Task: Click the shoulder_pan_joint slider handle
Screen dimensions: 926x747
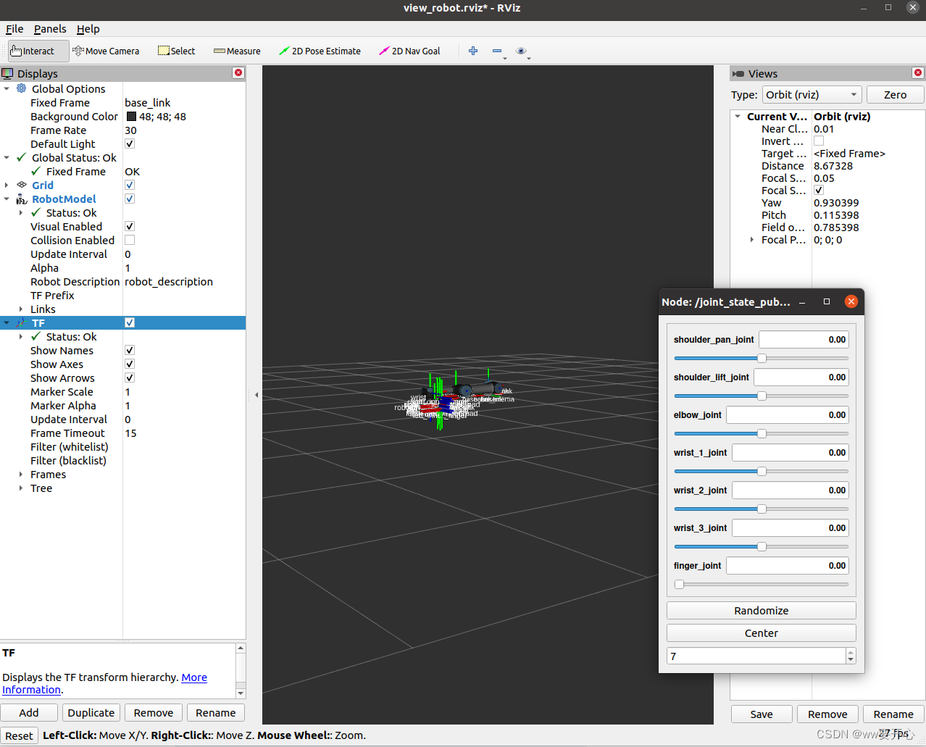Action: coord(762,358)
